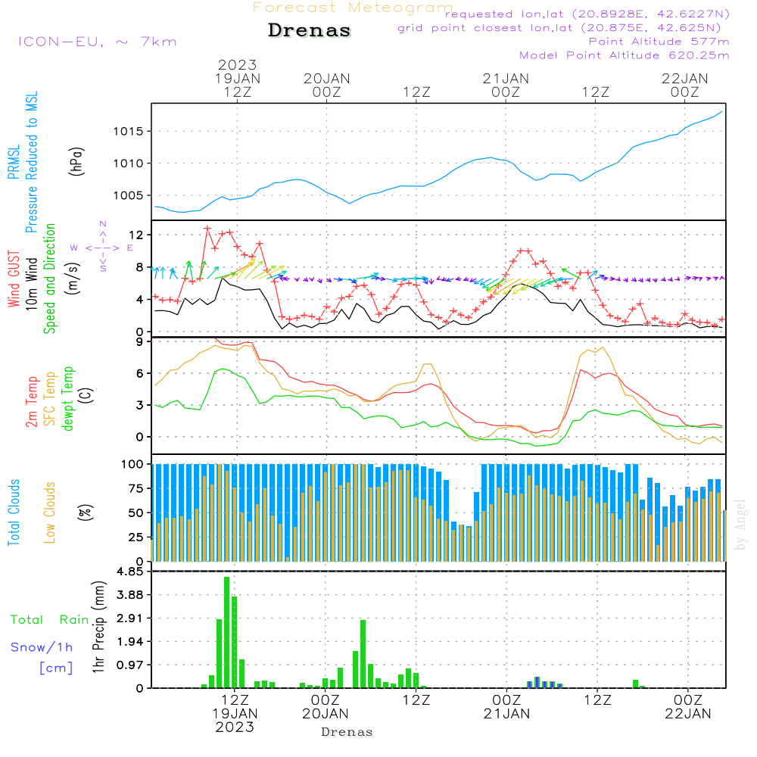The width and height of the screenshot is (757, 757).
Task: Click the 'S' on the compass rose
Action: [103, 268]
